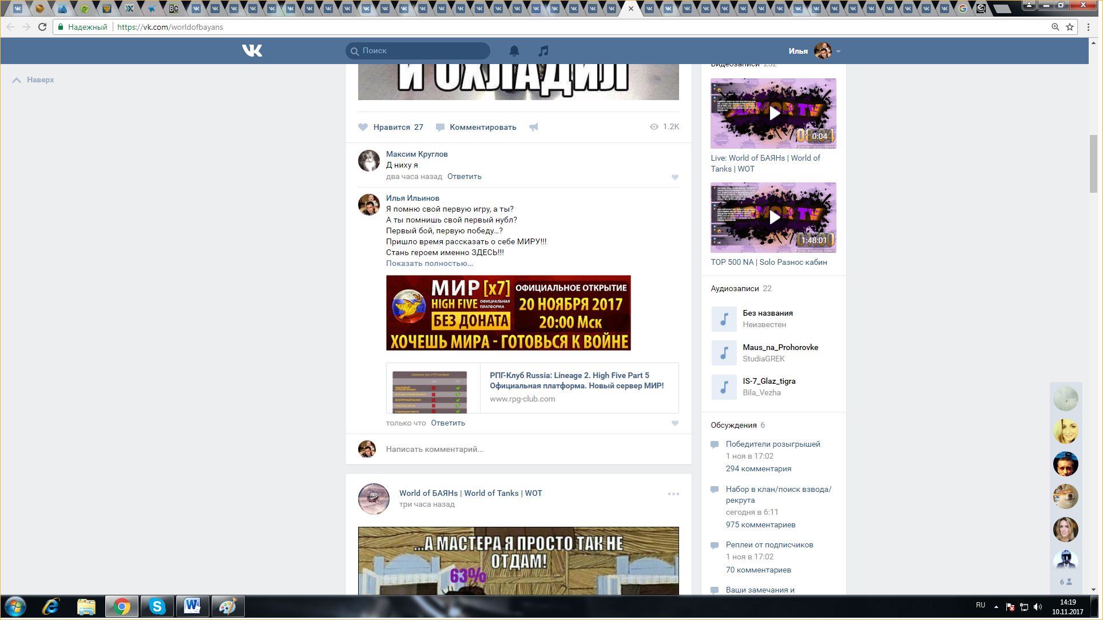Like Максим Круглов's comment heart

point(675,177)
